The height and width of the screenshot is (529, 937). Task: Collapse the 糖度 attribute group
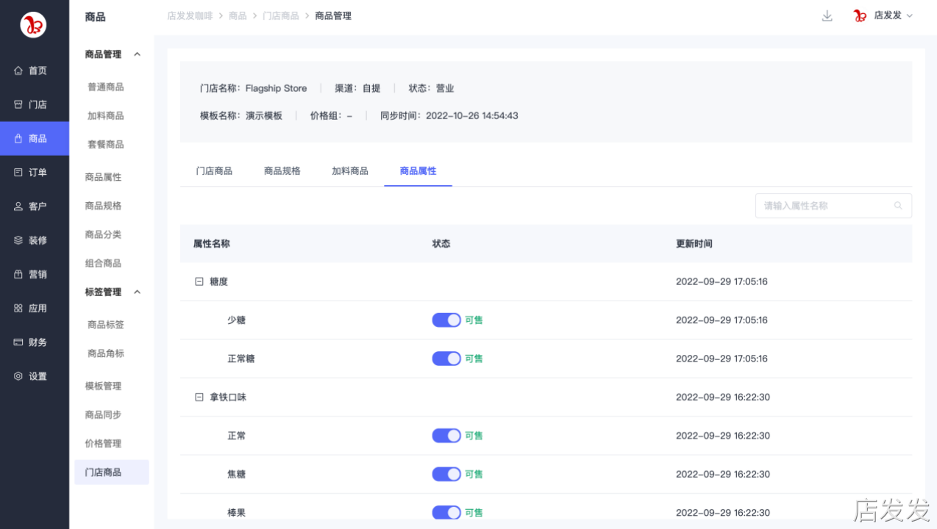(199, 281)
